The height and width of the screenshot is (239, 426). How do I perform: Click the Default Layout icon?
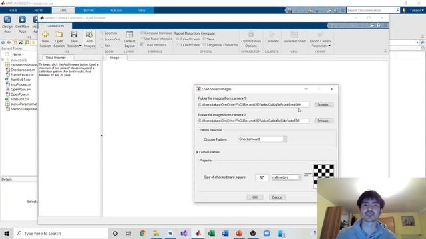[130, 35]
